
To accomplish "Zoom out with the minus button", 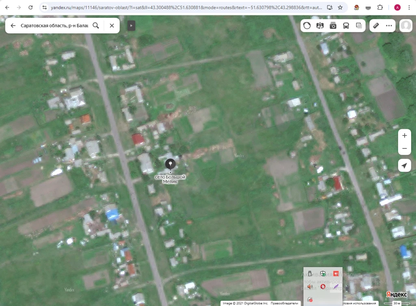I will click(x=405, y=149).
